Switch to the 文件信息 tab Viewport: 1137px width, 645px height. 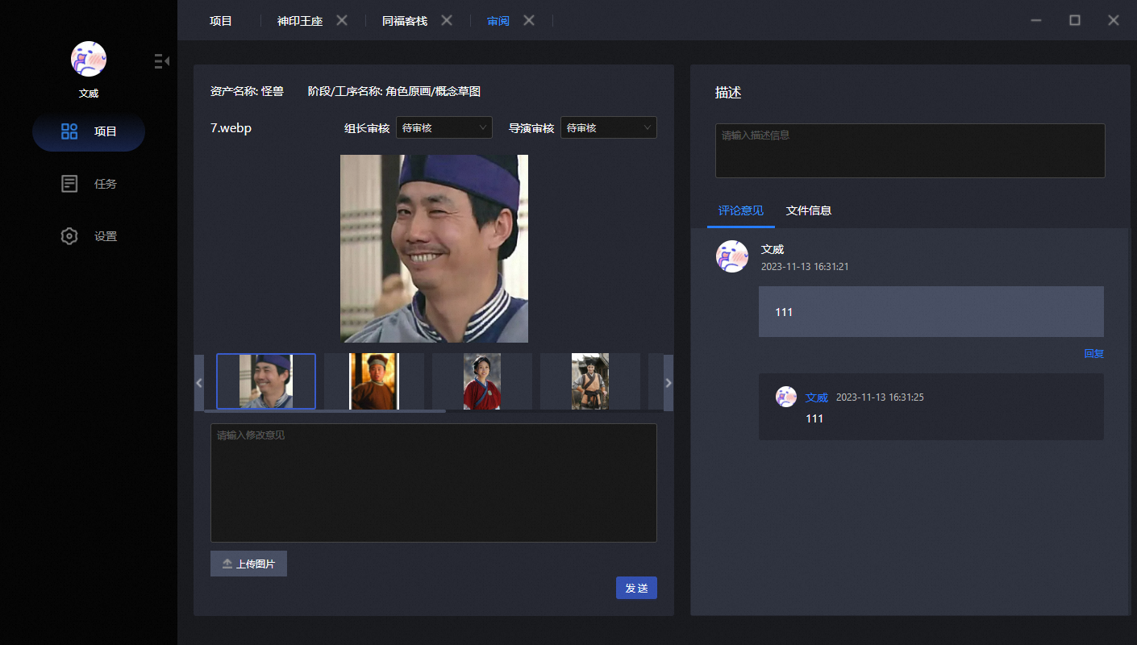(x=809, y=210)
